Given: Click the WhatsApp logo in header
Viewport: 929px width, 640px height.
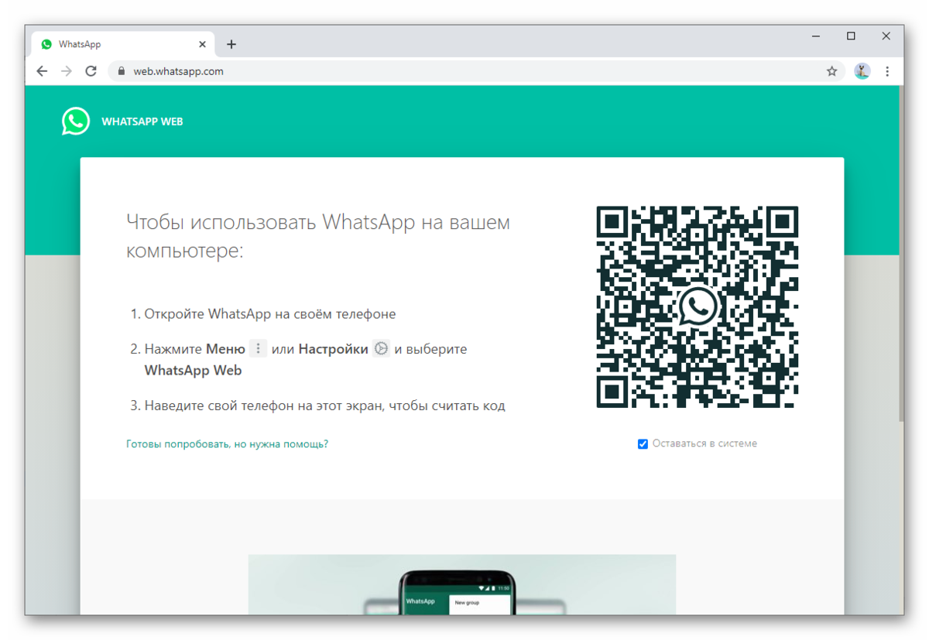Looking at the screenshot, I should (x=76, y=121).
